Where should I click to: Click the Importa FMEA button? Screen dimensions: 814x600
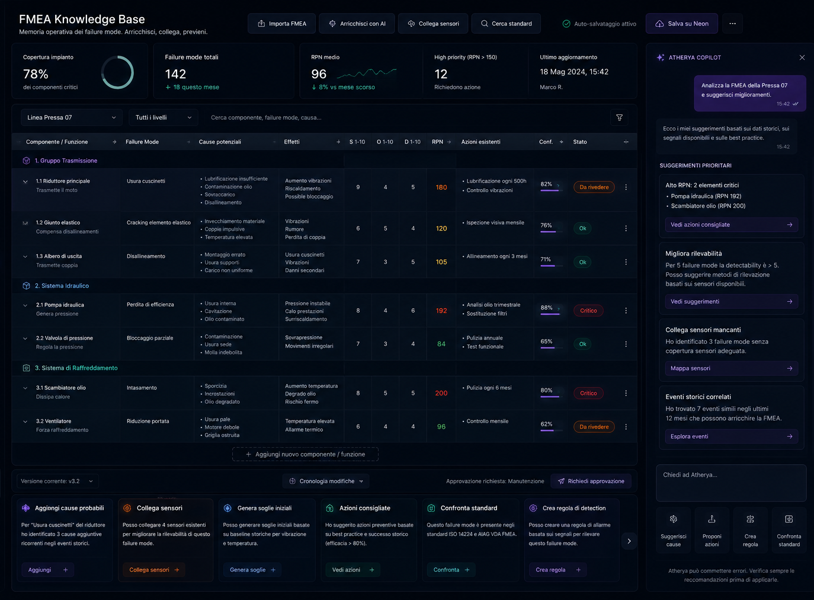click(x=281, y=24)
